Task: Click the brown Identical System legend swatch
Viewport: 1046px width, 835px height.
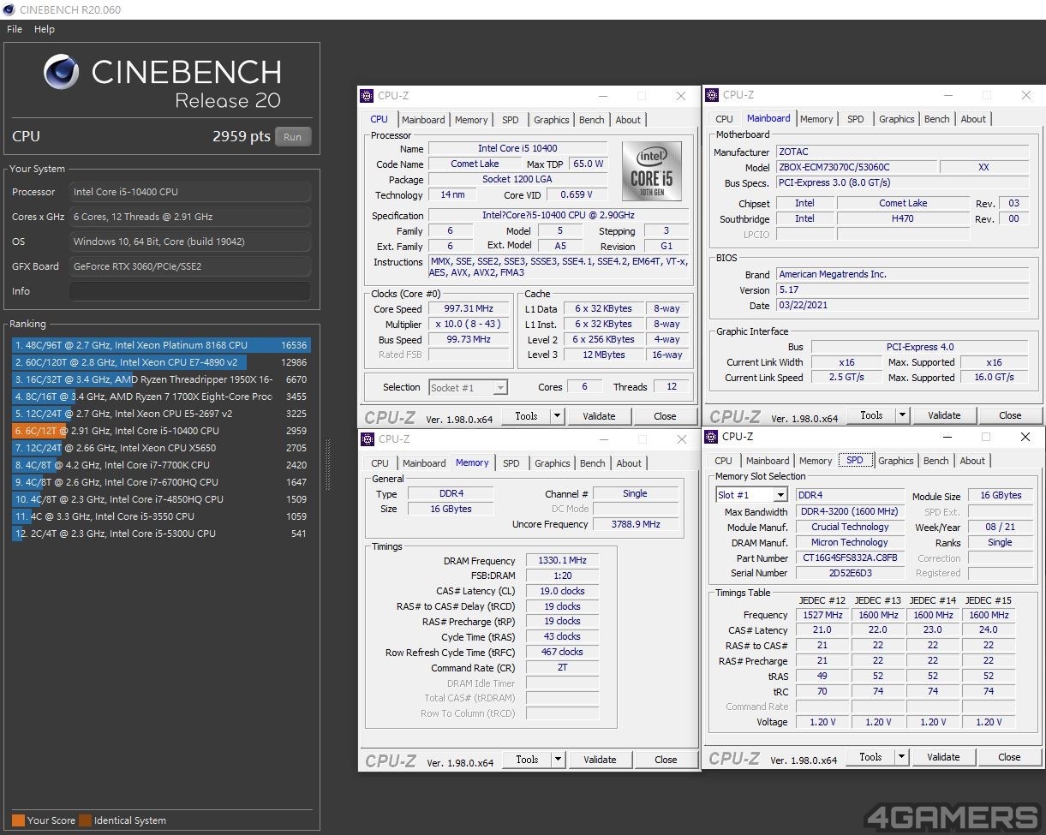Action: pos(85,820)
